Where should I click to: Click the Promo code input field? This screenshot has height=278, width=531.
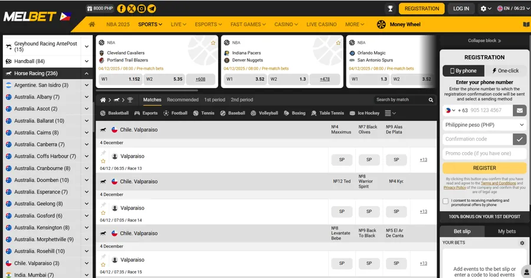(484, 153)
